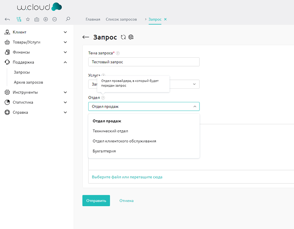Click the help icon next to Тема запроса
Image resolution: width=294 pixels, height=229 pixels.
118,53
